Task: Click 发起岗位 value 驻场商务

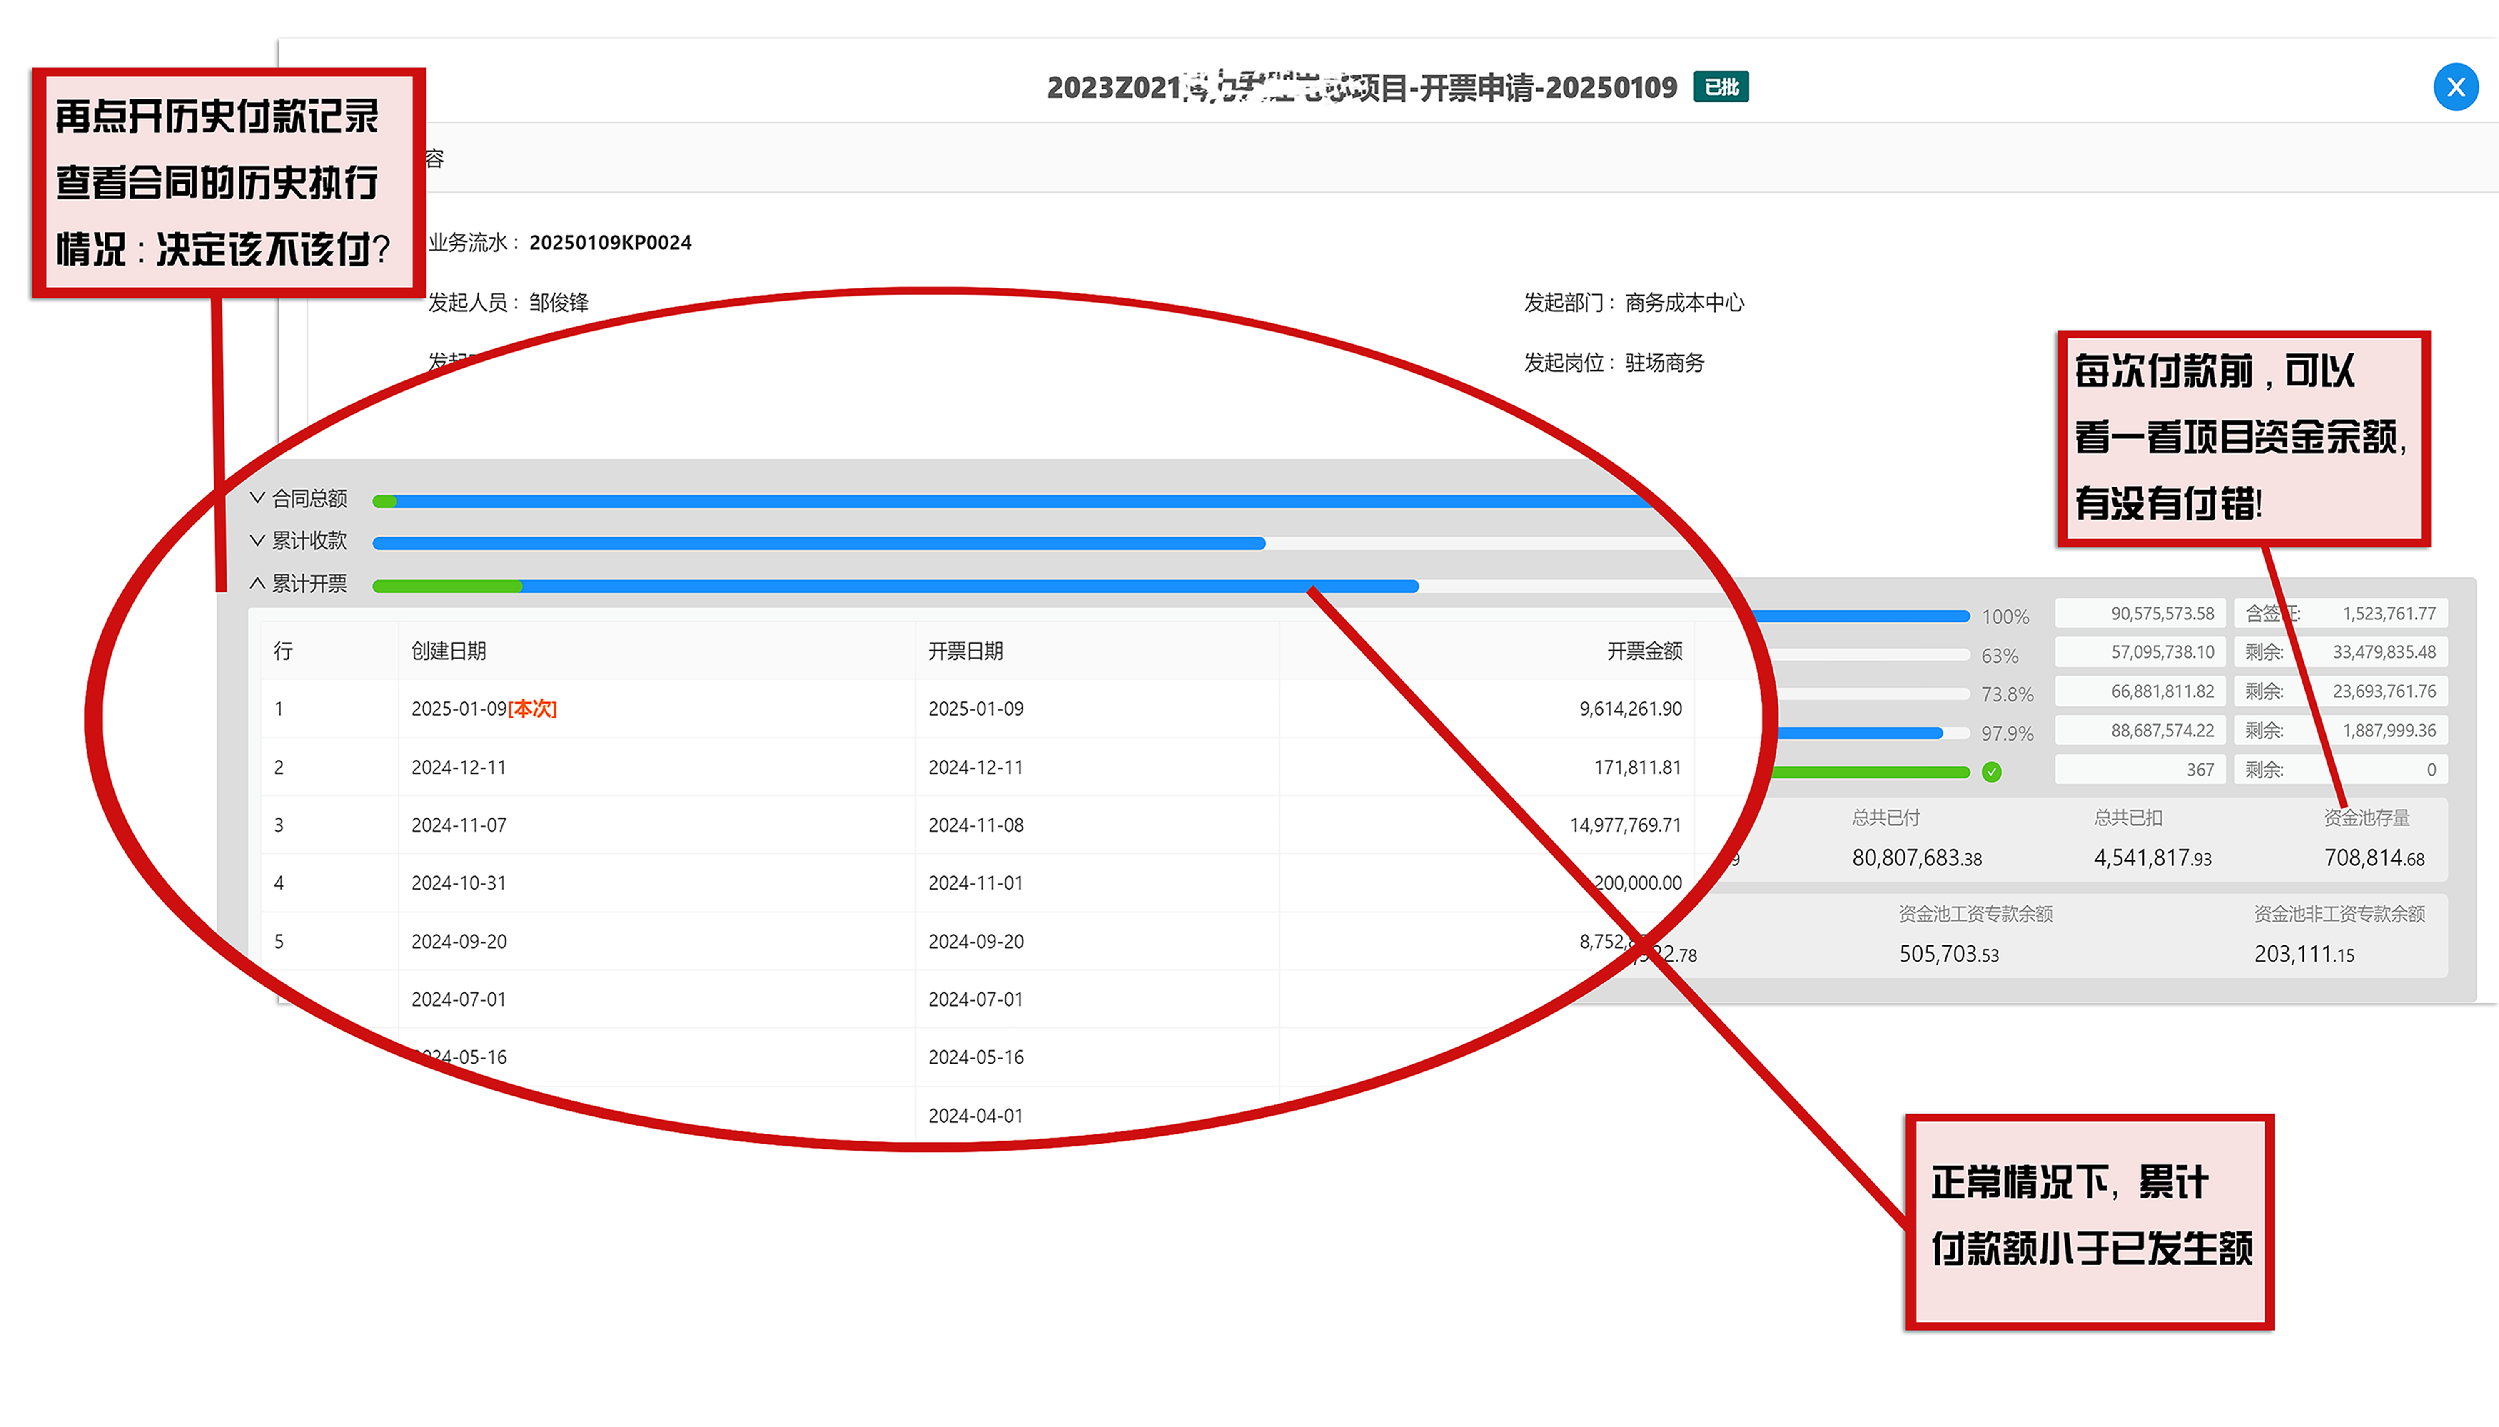Action: coord(1664,363)
